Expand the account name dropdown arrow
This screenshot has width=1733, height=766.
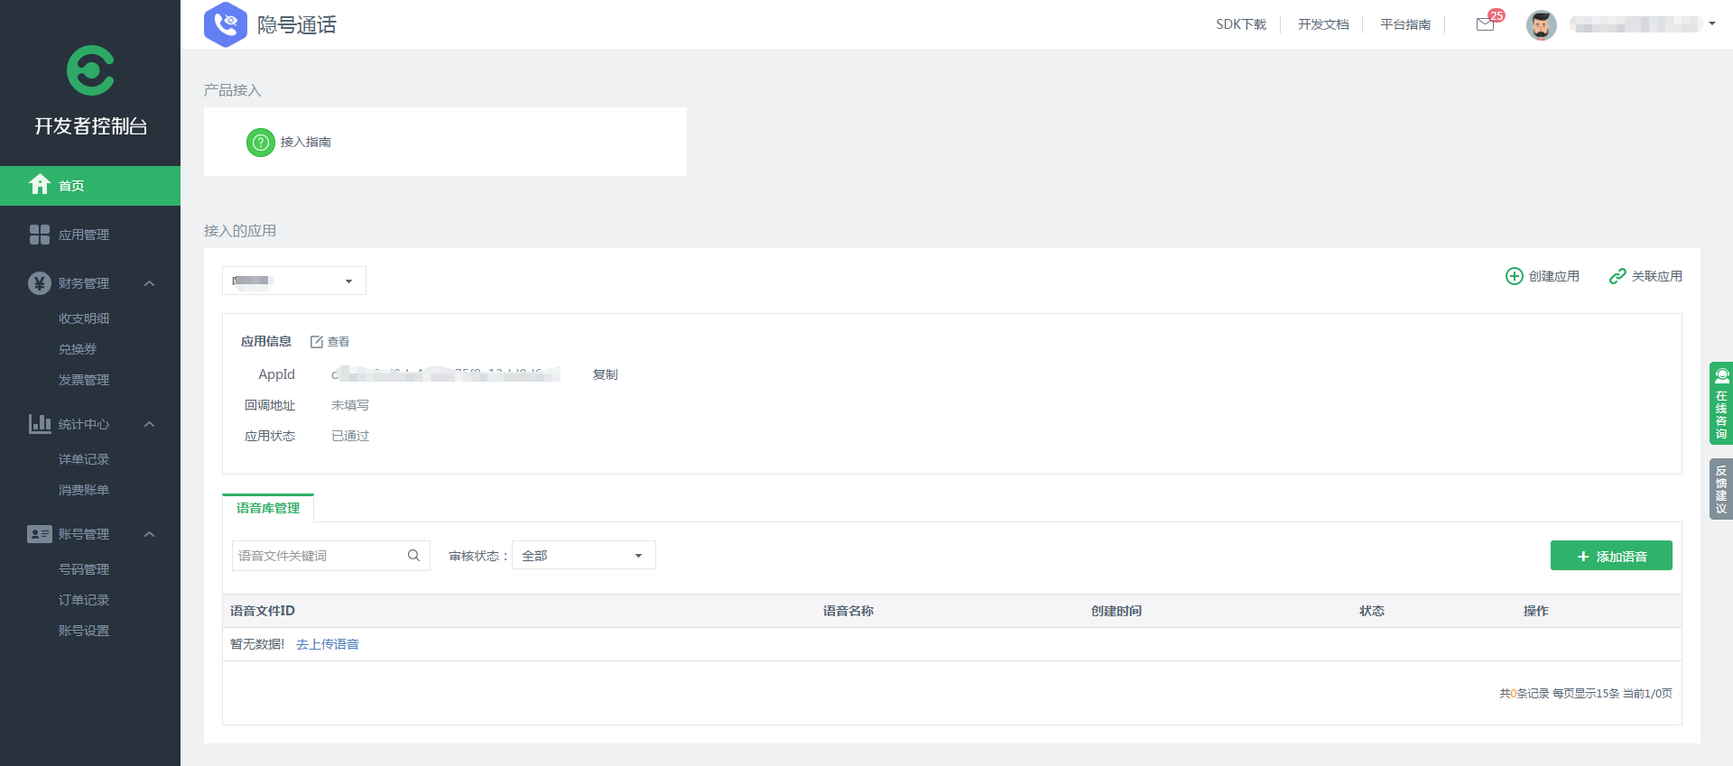coord(1712,24)
